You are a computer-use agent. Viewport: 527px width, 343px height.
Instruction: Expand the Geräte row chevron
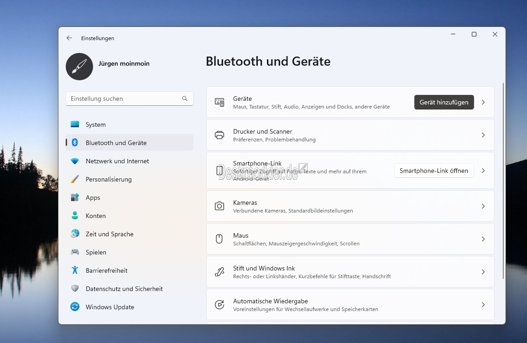[x=483, y=102]
